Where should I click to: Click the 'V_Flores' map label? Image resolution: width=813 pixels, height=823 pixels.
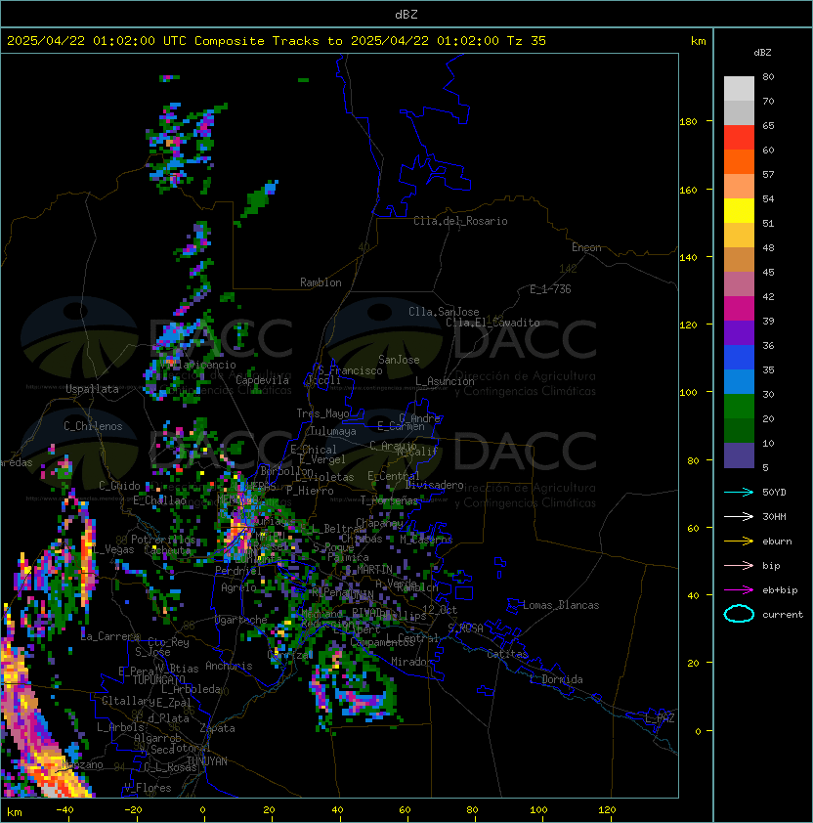click(148, 788)
